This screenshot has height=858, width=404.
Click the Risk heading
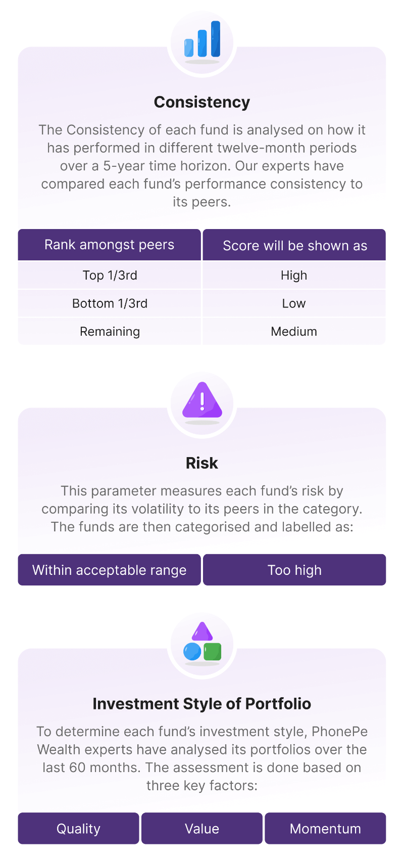202,463
